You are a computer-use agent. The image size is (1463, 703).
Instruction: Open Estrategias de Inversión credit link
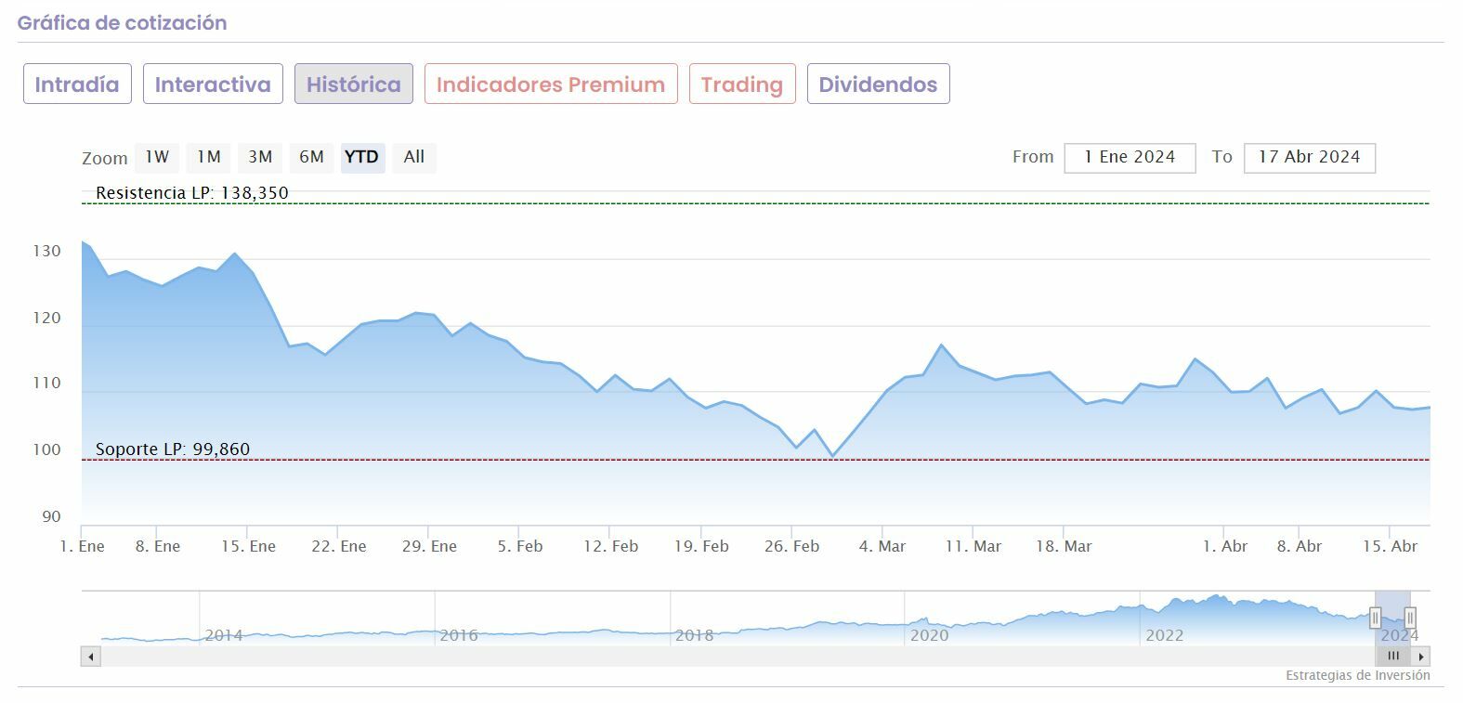(1357, 675)
